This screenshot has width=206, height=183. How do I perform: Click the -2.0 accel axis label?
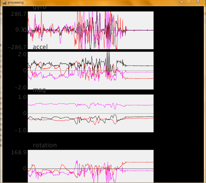click(x=21, y=88)
